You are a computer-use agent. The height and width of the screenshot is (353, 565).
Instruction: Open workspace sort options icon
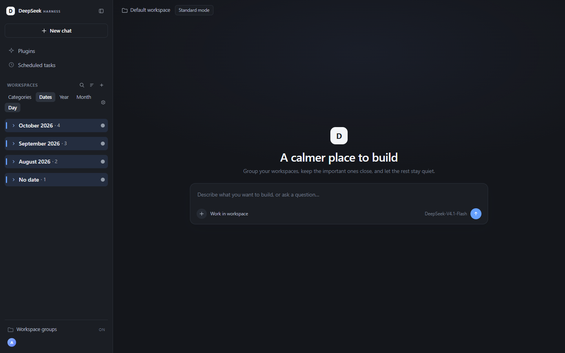click(92, 85)
